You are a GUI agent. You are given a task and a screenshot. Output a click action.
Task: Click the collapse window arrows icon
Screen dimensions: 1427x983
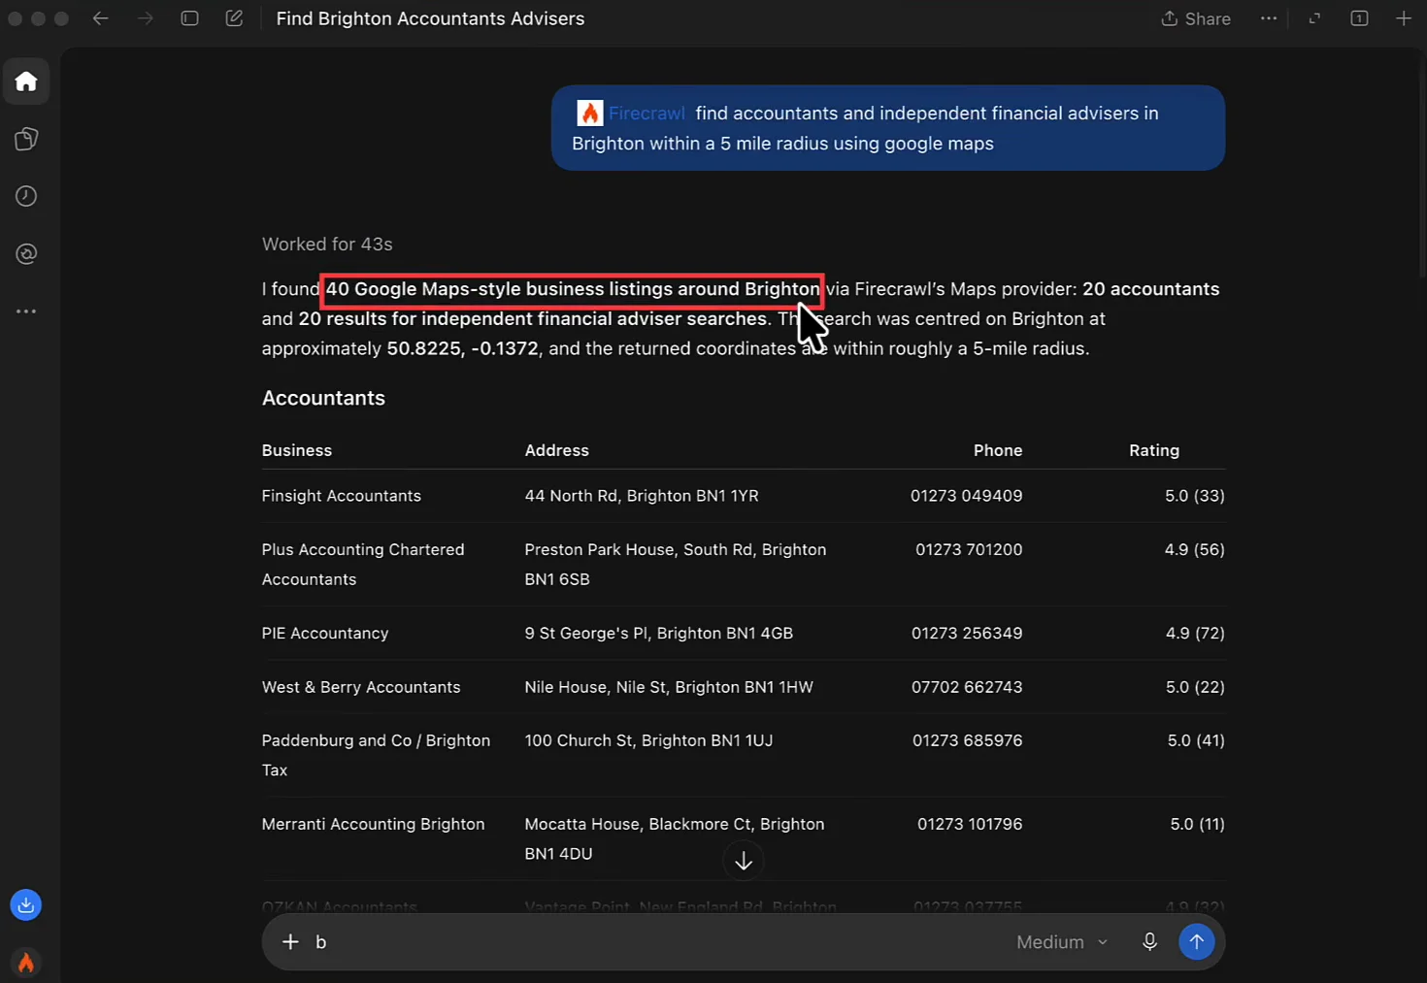(1314, 18)
